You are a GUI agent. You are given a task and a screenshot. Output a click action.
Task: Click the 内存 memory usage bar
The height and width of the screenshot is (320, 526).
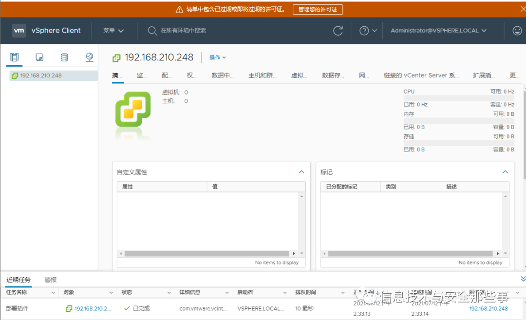(459, 120)
